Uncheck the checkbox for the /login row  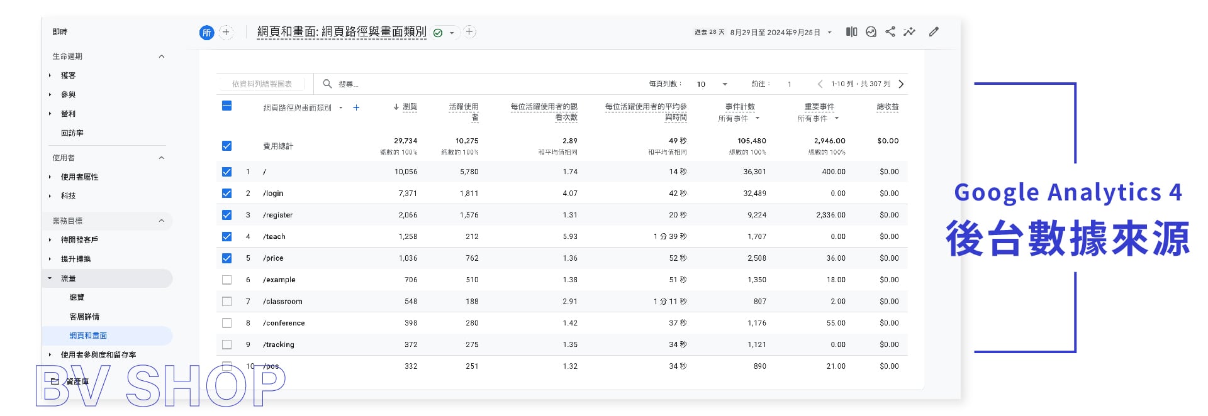pos(227,194)
